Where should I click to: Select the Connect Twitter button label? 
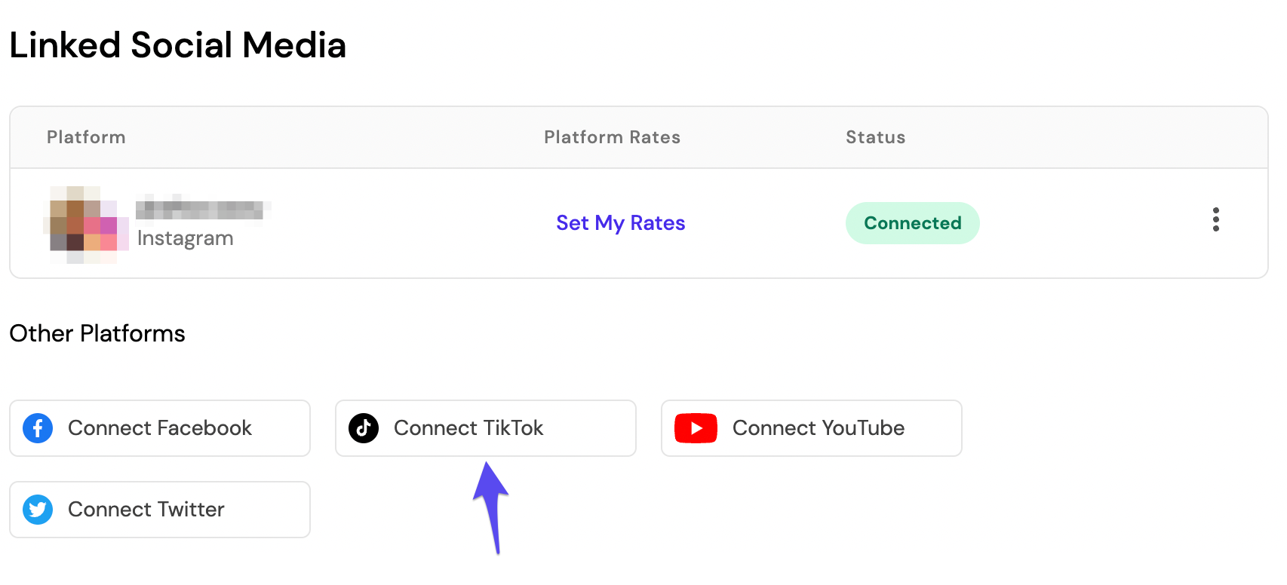coord(146,510)
